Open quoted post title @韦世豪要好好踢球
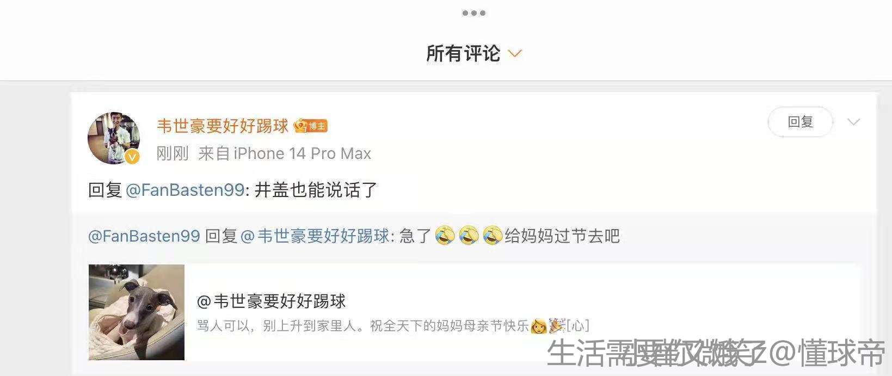This screenshot has width=892, height=376. tap(271, 301)
